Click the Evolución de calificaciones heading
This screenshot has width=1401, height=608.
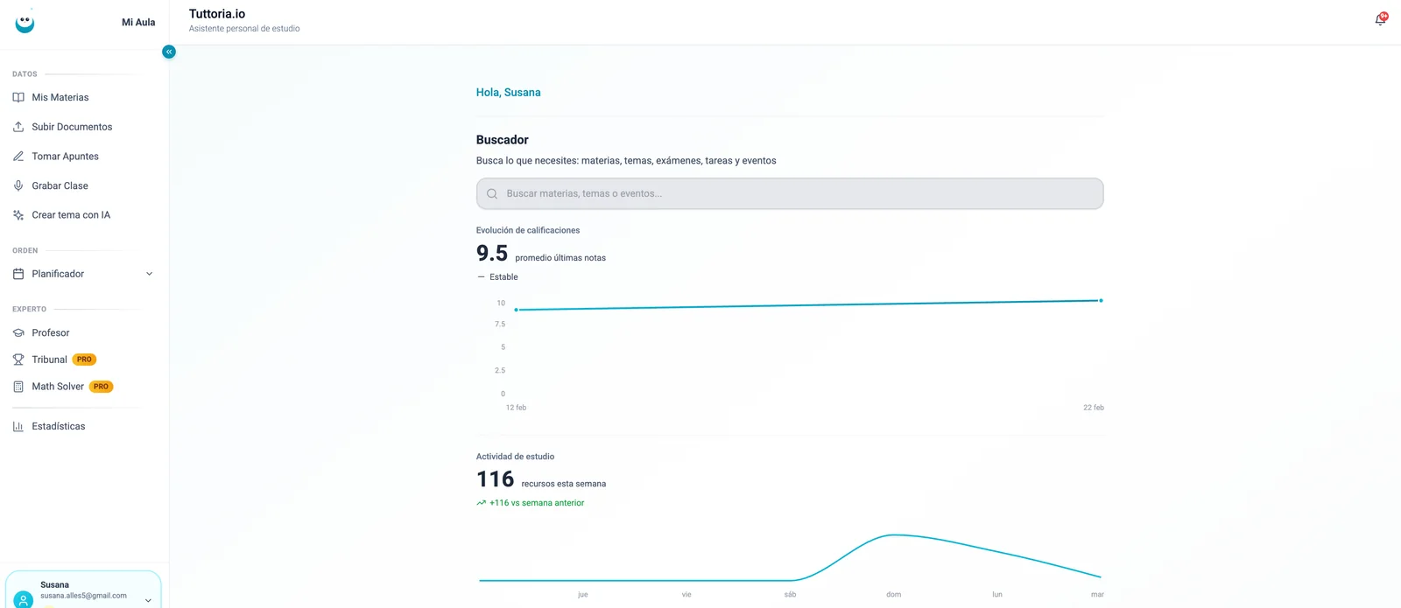tap(528, 230)
